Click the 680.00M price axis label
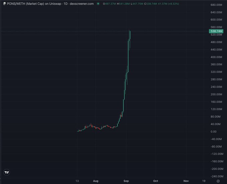227x184 pixels. [x=216, y=5]
